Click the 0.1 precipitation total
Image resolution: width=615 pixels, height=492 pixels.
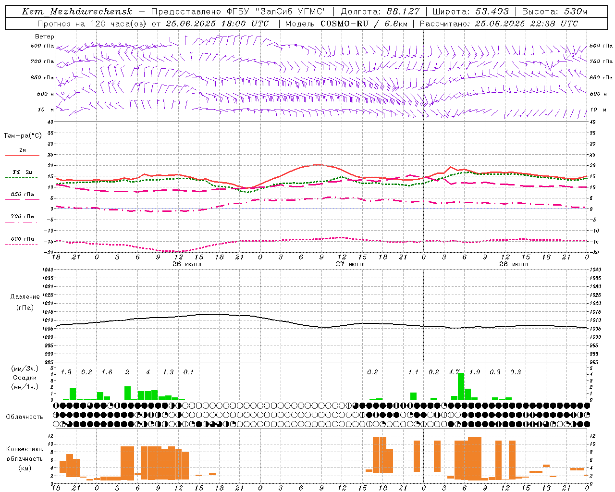[188, 372]
